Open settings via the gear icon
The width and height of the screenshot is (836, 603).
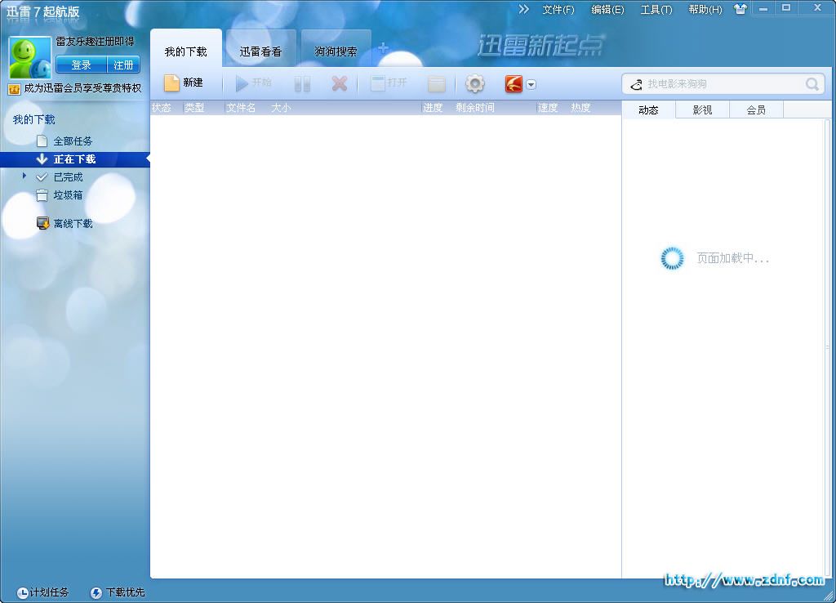(x=474, y=83)
